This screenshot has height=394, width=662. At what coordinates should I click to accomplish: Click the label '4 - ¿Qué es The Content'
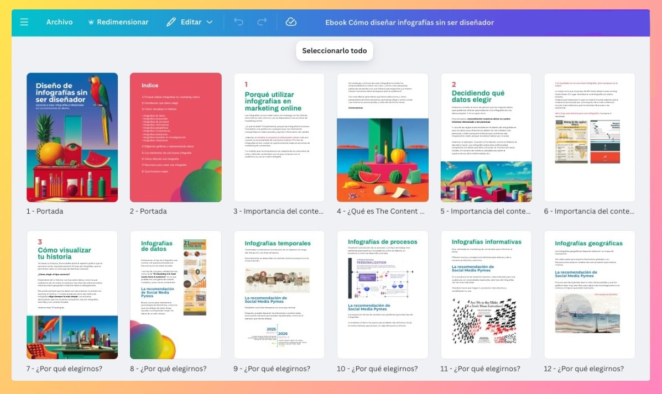(380, 211)
